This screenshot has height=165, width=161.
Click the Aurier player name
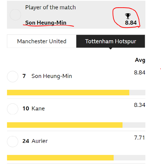tap(39, 141)
